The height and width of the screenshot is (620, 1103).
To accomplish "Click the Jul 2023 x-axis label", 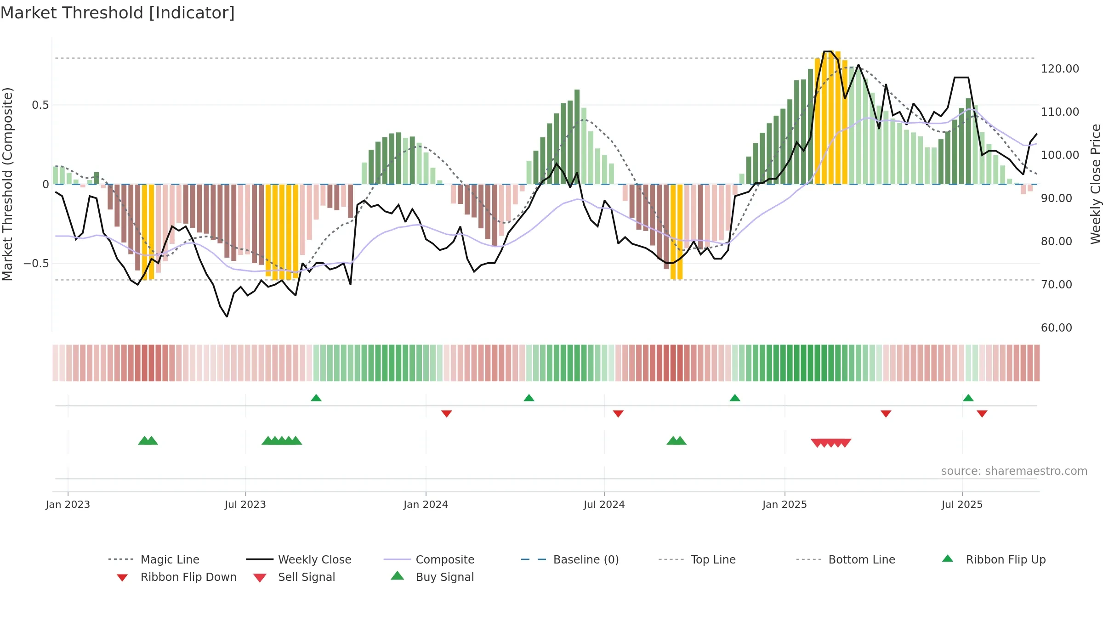I will click(245, 504).
